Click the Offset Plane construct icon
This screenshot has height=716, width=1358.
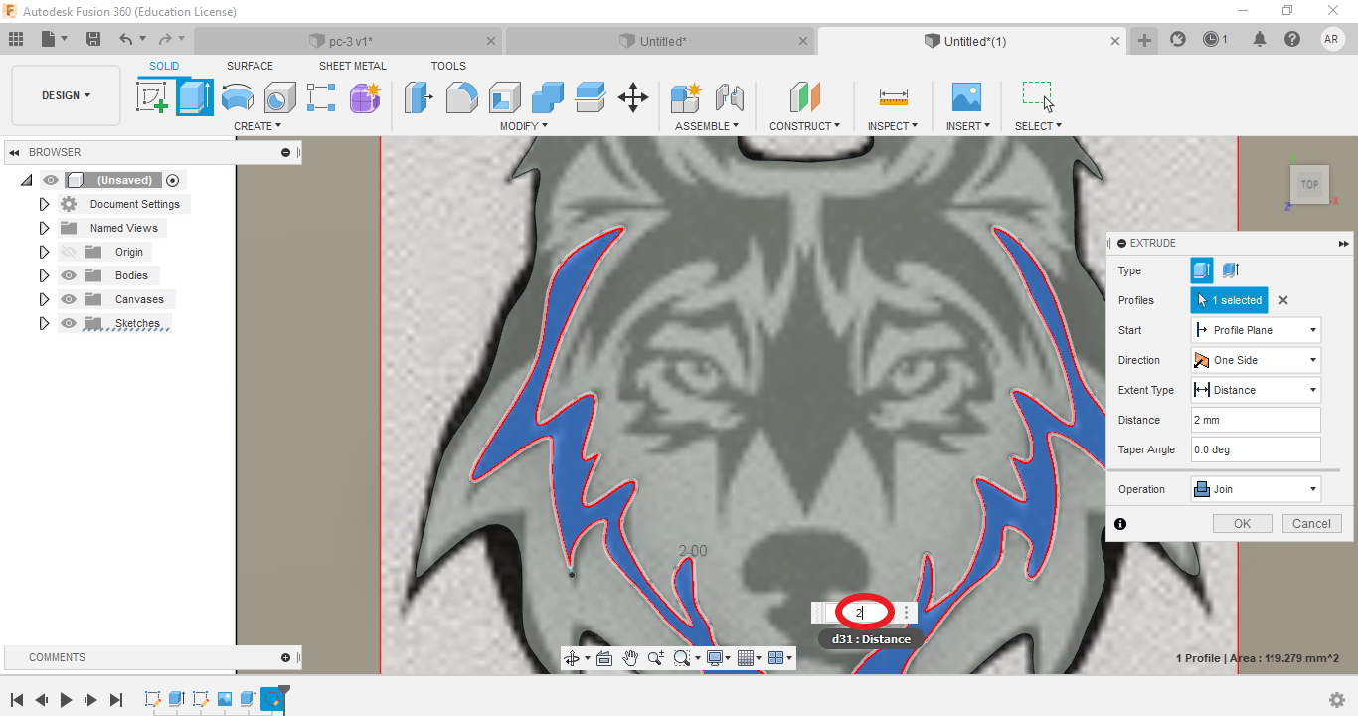tap(805, 97)
